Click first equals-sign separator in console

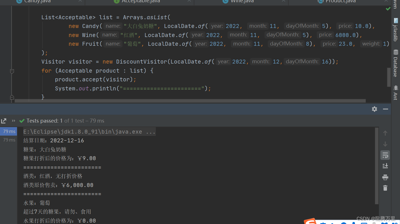(x=62, y=167)
